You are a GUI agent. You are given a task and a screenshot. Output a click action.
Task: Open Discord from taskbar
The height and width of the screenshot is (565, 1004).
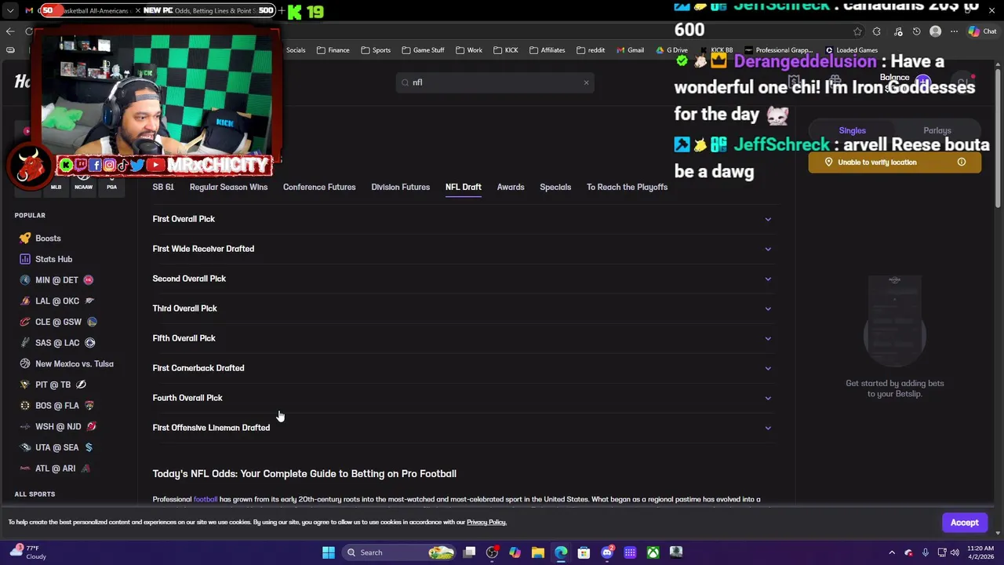pyautogui.click(x=607, y=552)
